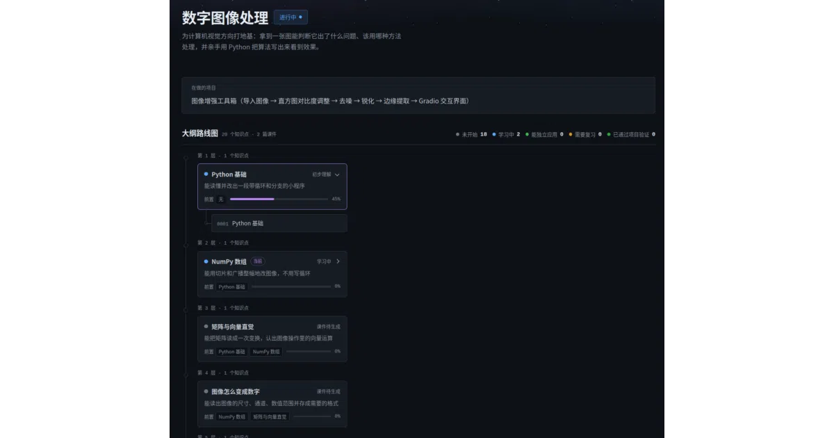
Task: Click the 能独立应用 0 legend entry
Action: pyautogui.click(x=544, y=134)
